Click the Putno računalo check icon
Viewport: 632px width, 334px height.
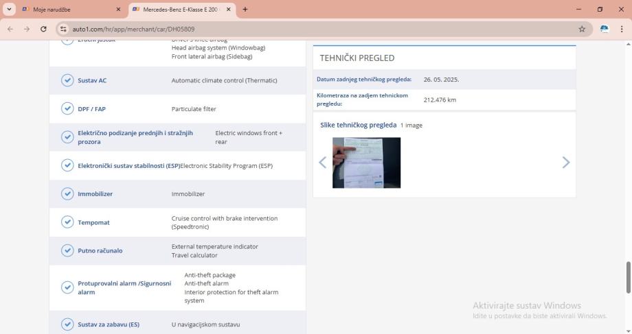tap(67, 250)
